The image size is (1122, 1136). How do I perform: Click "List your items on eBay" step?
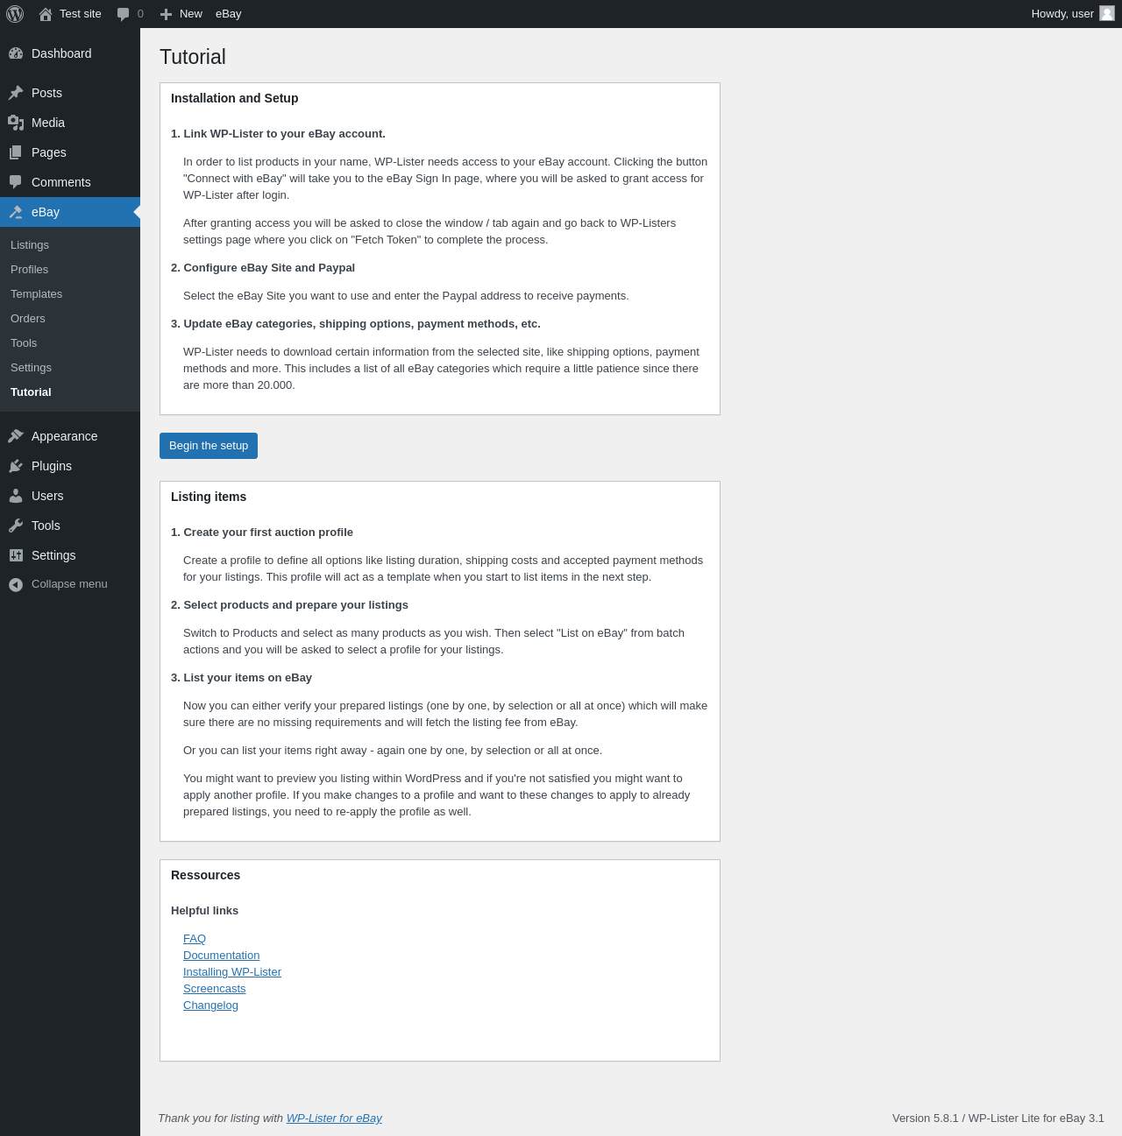pyautogui.click(x=241, y=678)
